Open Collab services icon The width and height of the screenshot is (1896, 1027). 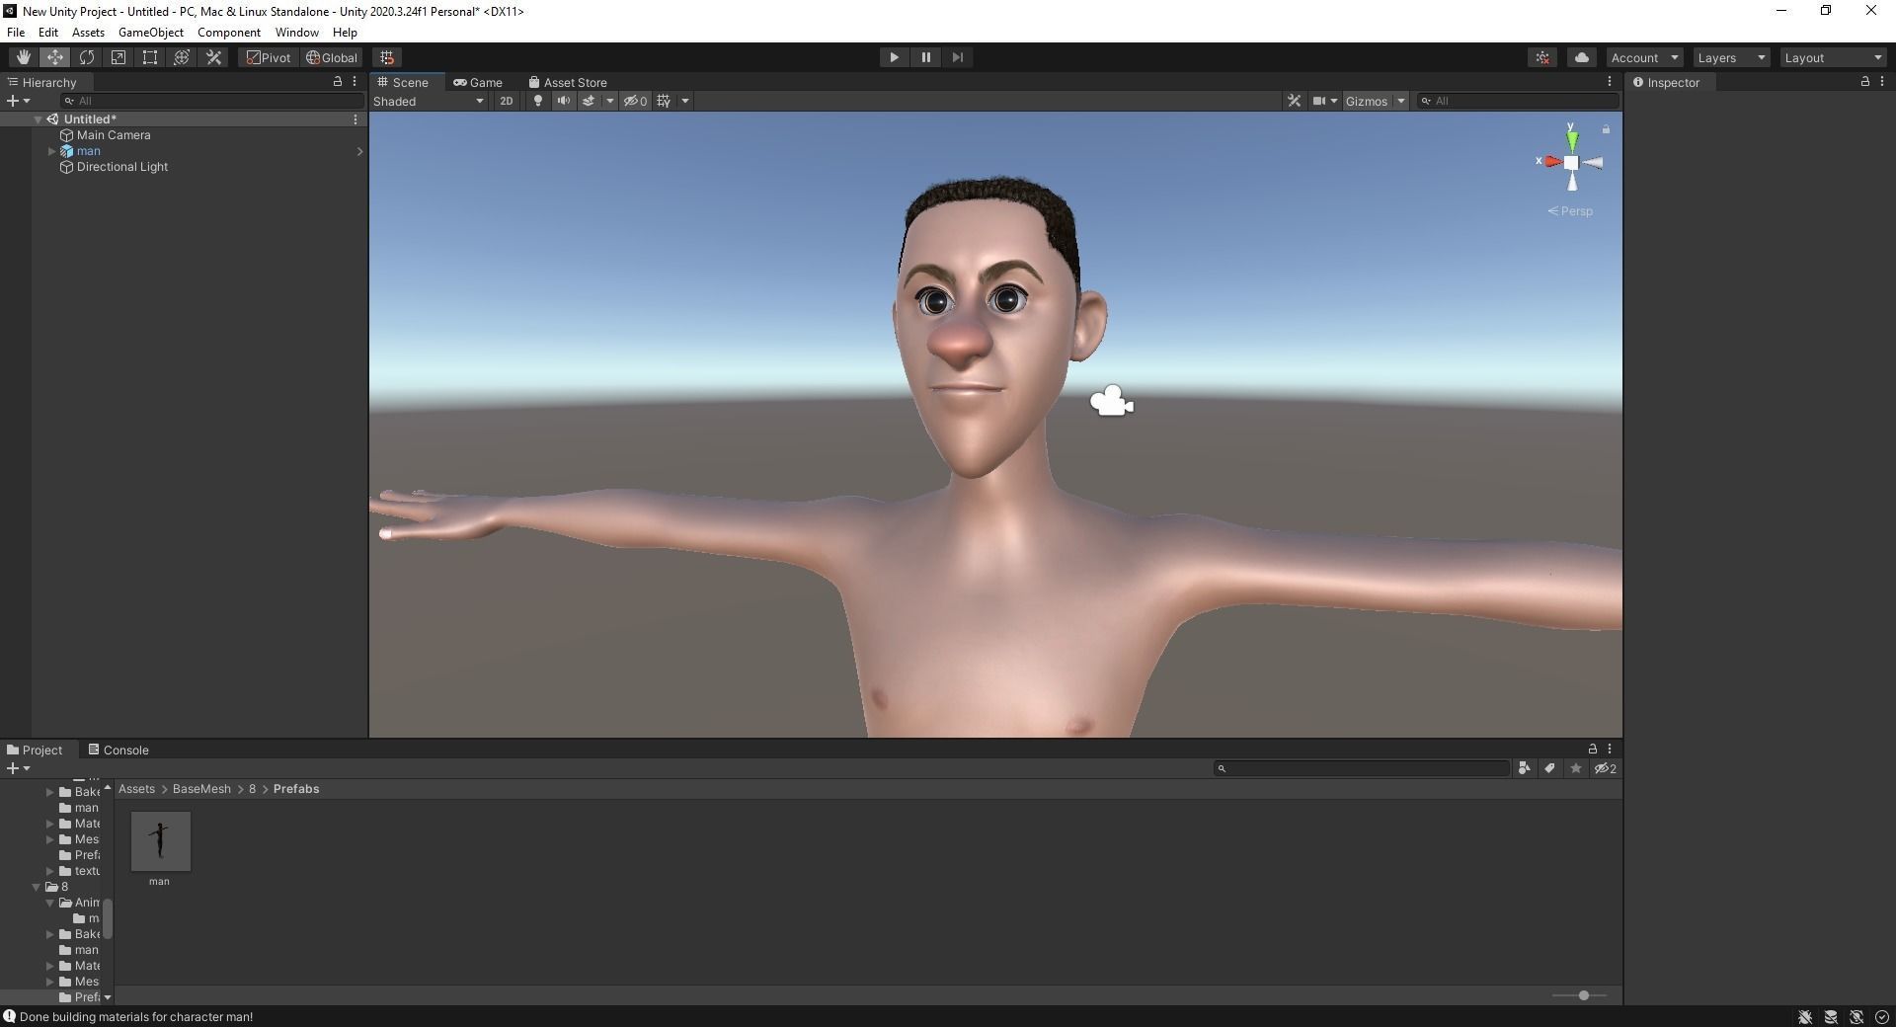(1542, 57)
